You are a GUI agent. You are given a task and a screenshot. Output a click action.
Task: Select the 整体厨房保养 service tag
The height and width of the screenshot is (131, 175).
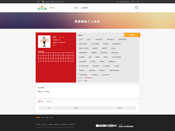[x=117, y=44]
